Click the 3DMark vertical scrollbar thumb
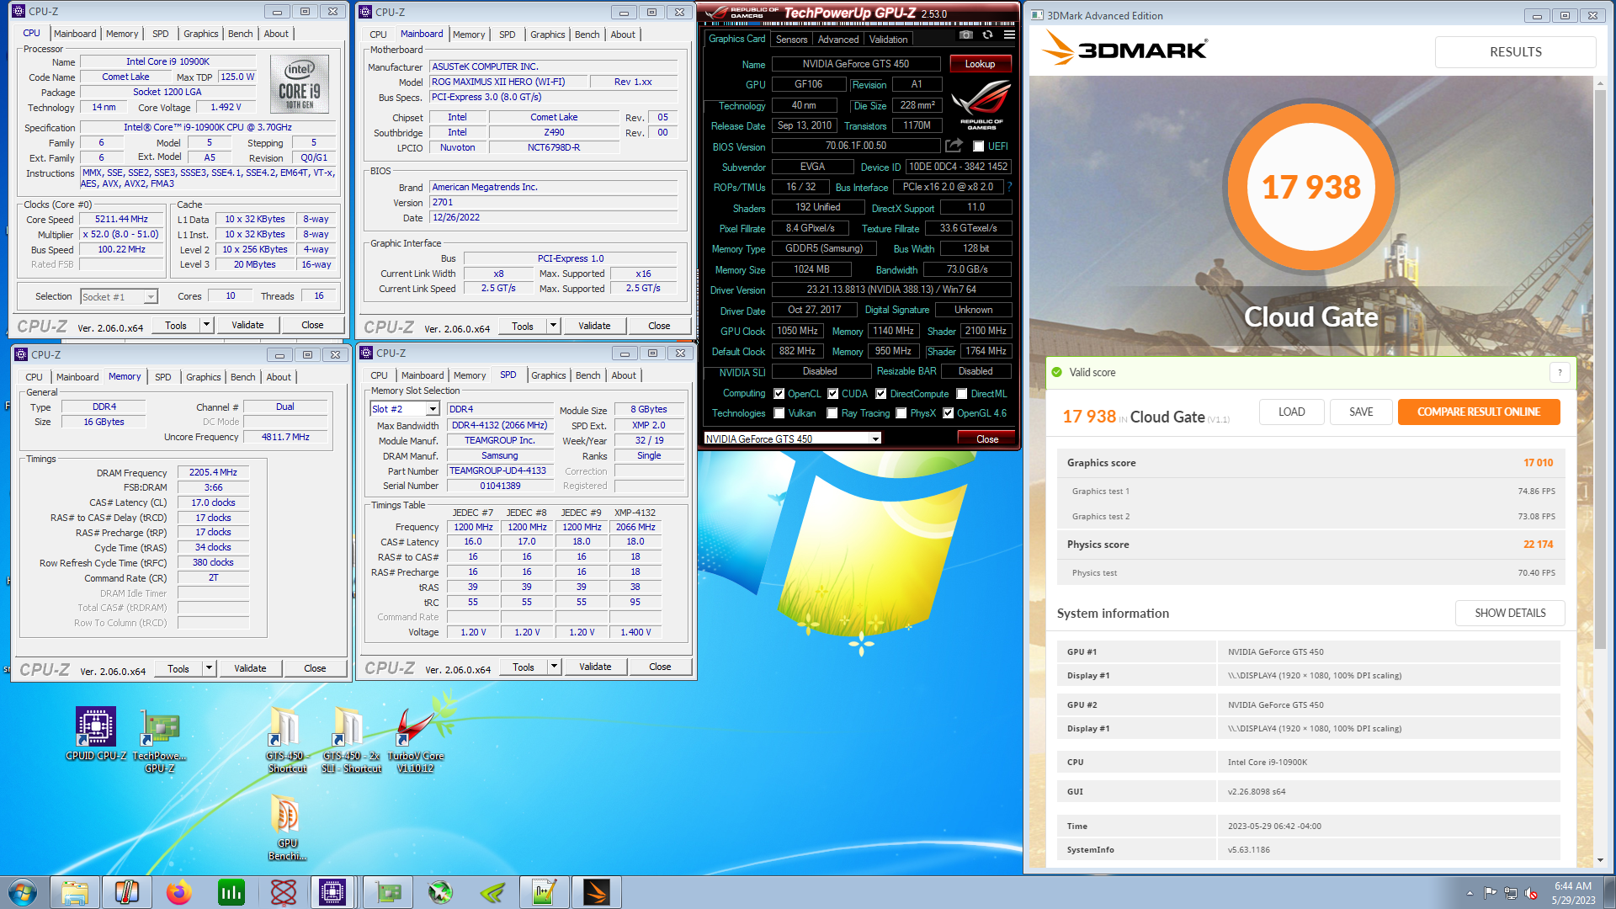Image resolution: width=1616 pixels, height=909 pixels. coord(1600,369)
